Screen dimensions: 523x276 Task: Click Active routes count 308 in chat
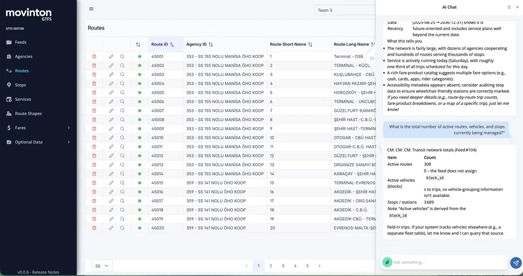tap(427, 164)
